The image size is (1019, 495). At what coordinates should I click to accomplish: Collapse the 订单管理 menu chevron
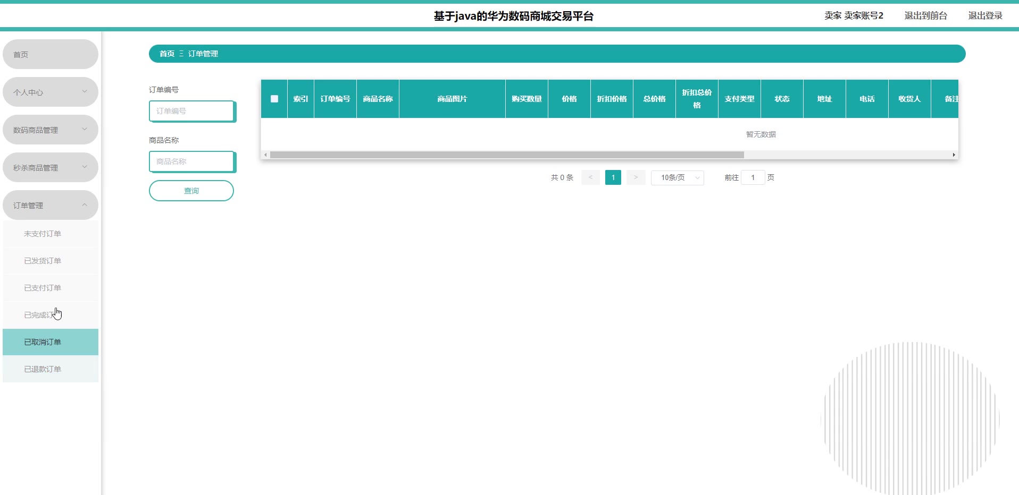tap(85, 204)
